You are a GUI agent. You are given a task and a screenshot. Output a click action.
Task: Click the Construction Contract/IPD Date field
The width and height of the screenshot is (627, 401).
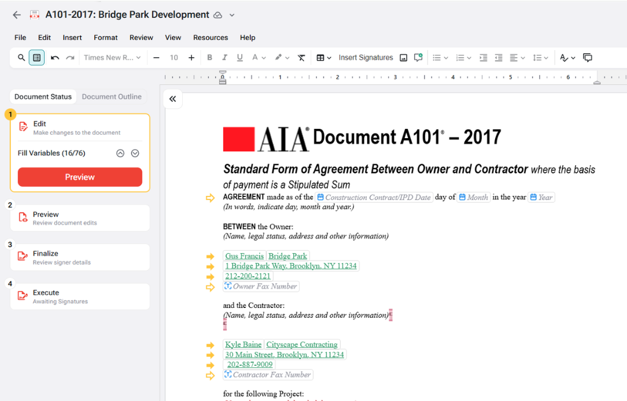(374, 197)
